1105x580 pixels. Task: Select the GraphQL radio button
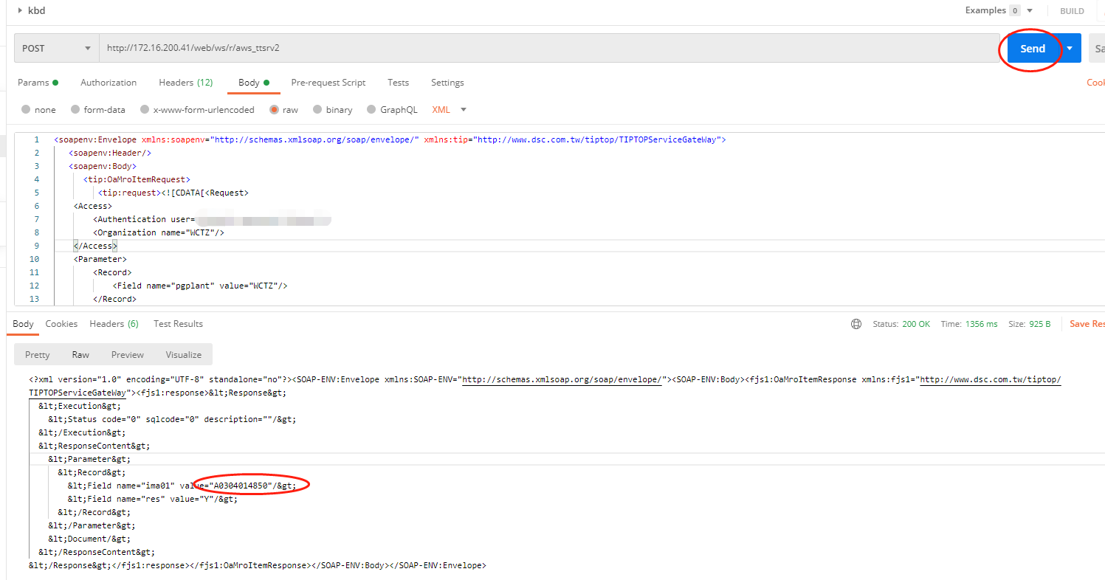pyautogui.click(x=371, y=110)
